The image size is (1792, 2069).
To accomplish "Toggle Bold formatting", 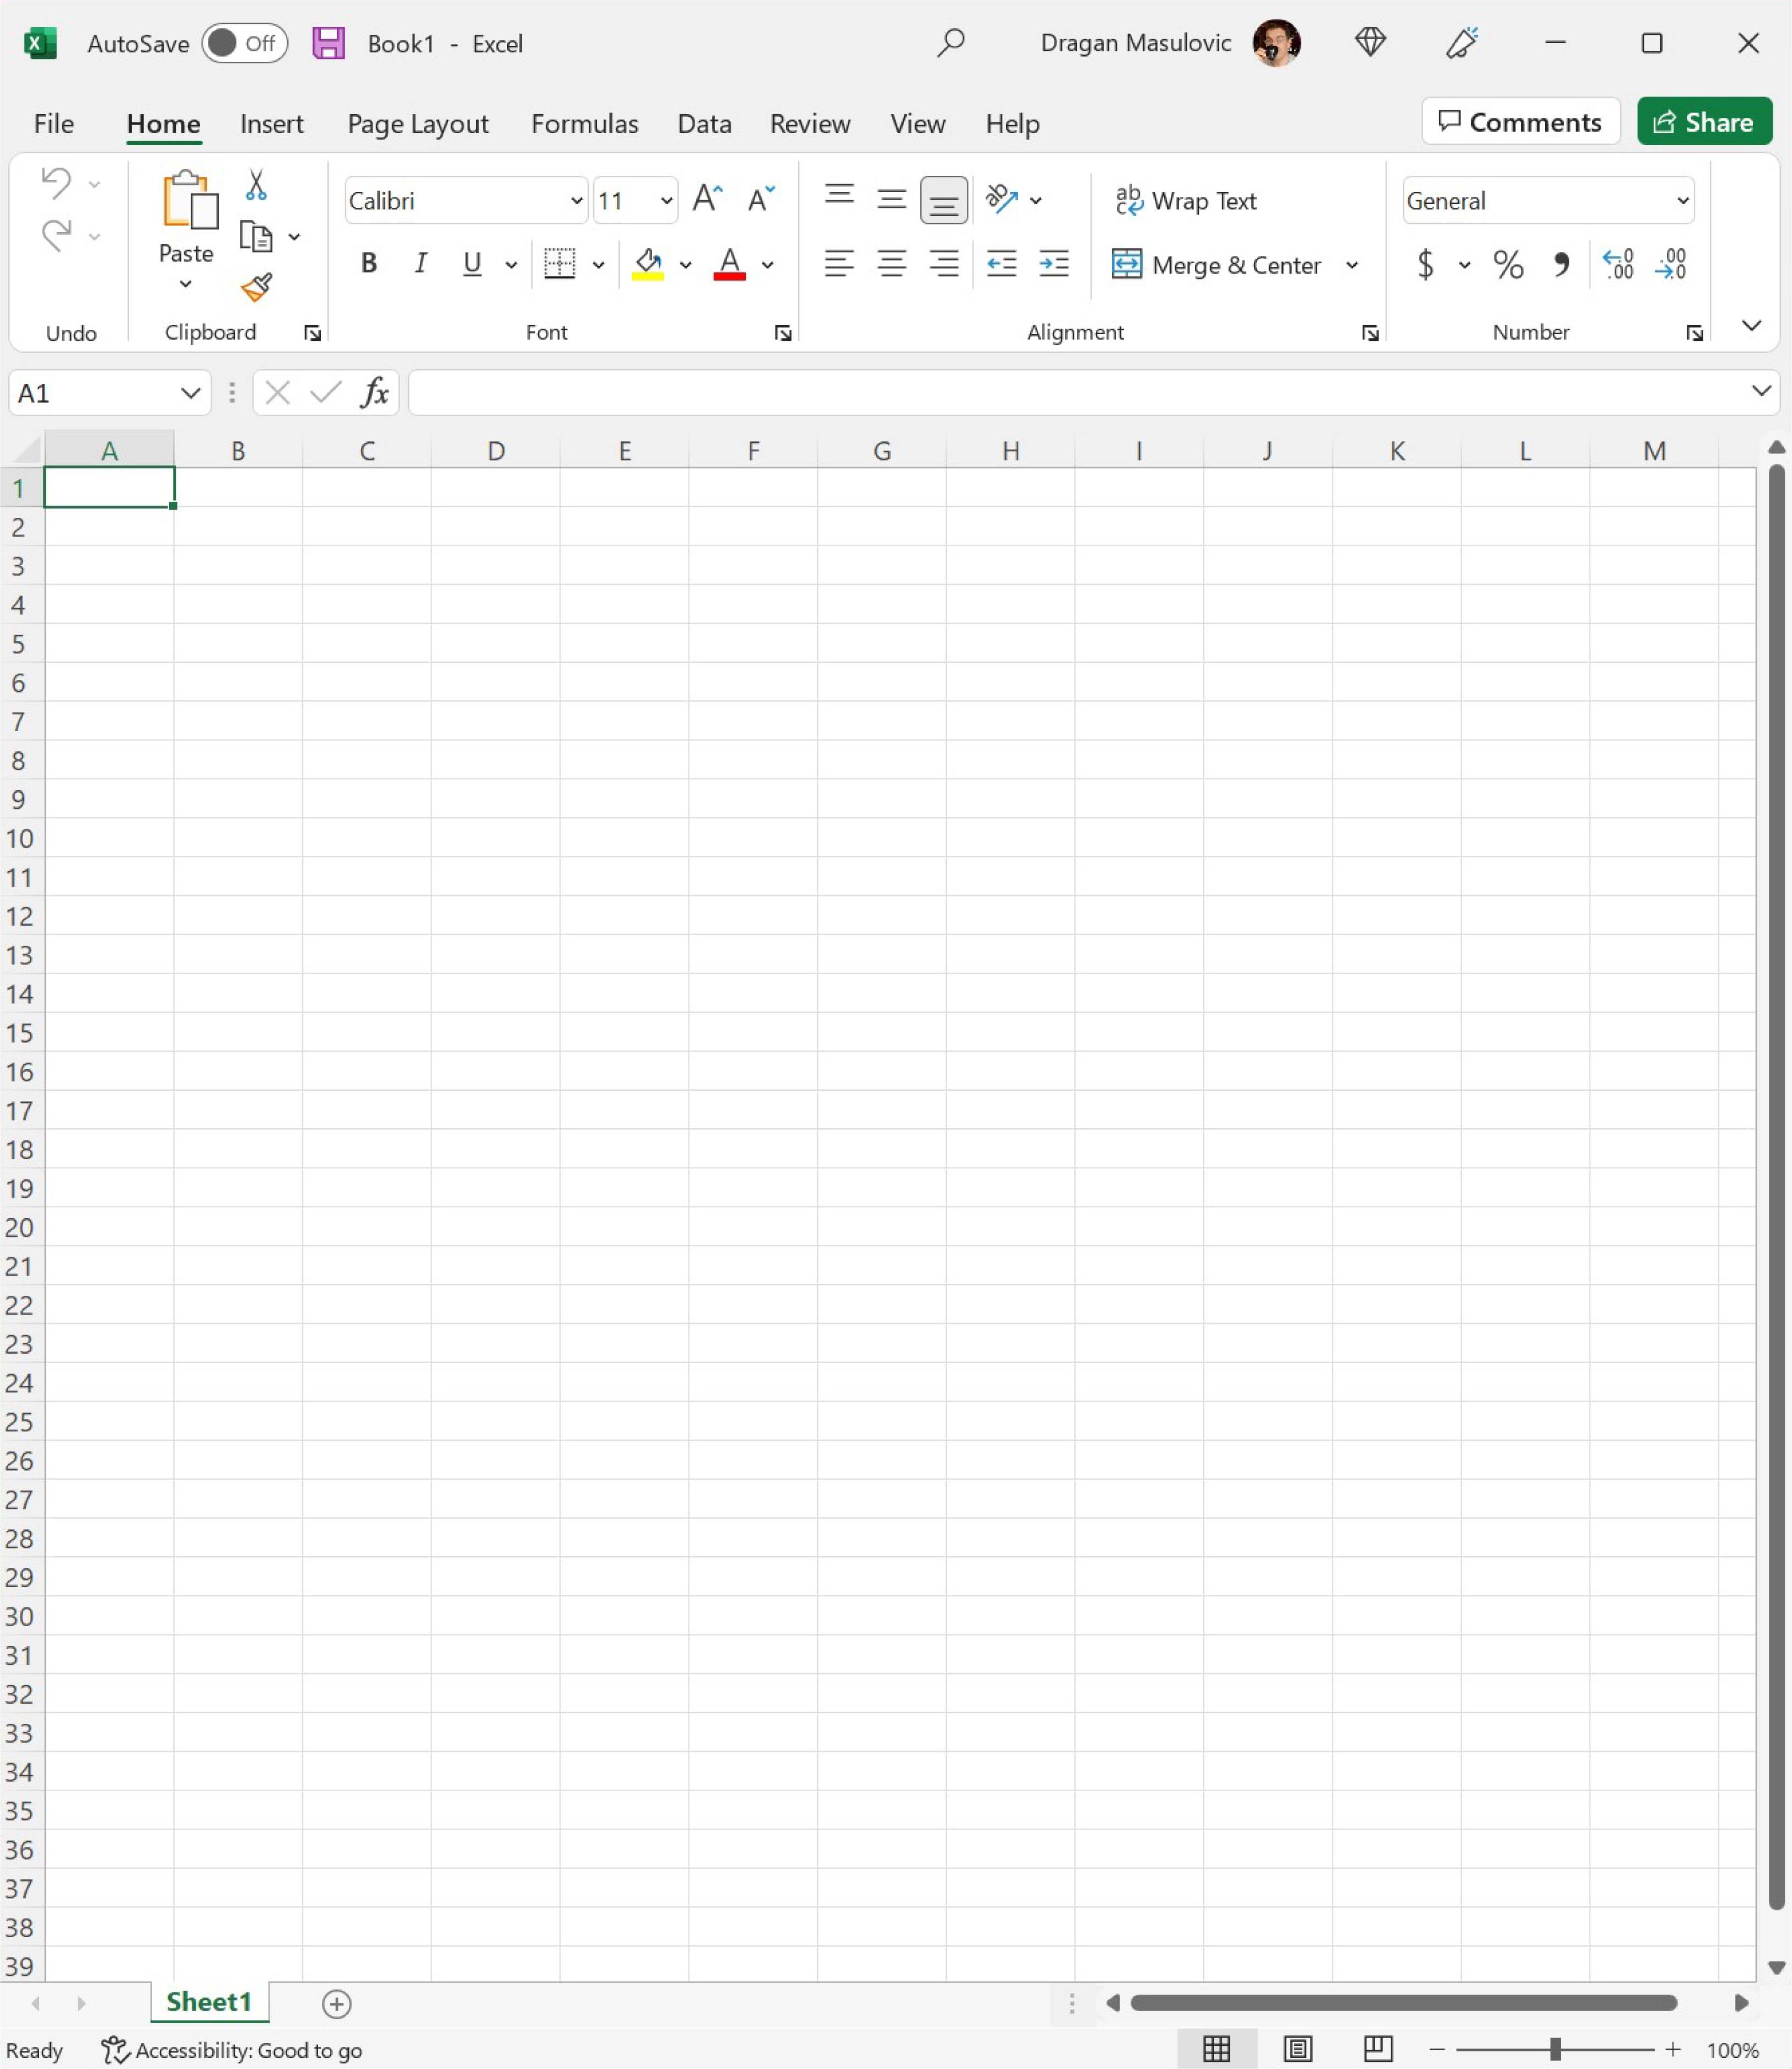I will (x=369, y=264).
